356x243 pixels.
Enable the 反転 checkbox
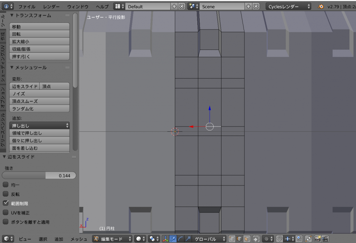click(6, 194)
